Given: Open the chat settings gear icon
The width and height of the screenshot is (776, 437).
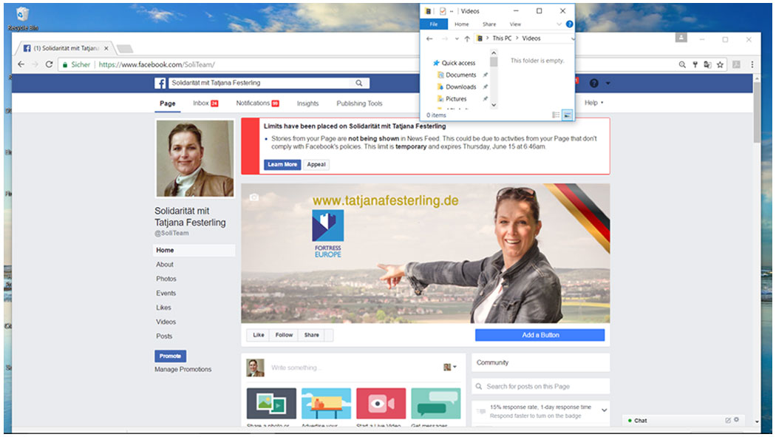Looking at the screenshot, I should tap(736, 420).
